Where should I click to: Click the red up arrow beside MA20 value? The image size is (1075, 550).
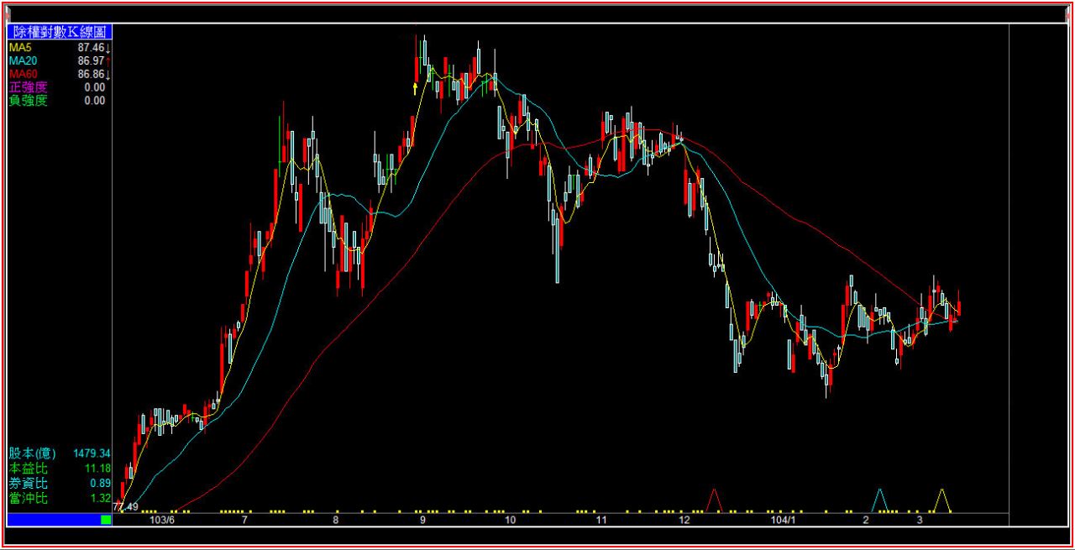click(108, 61)
